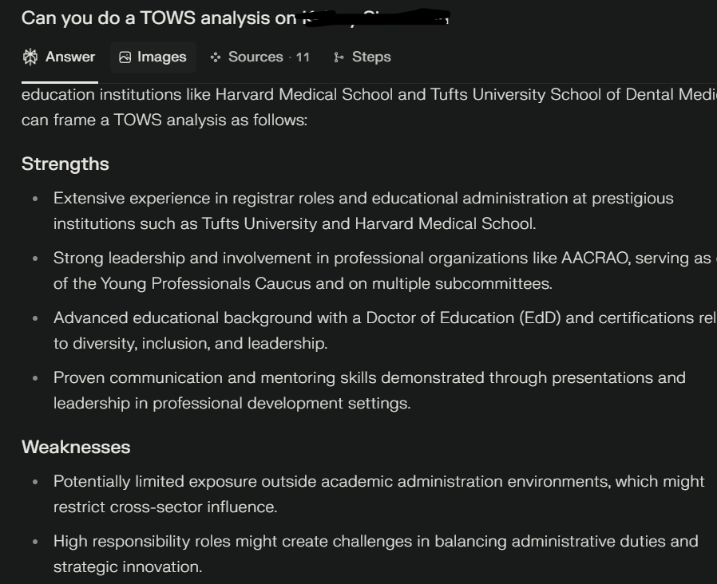Show the Steps tab label
The image size is (717, 584).
tap(371, 57)
